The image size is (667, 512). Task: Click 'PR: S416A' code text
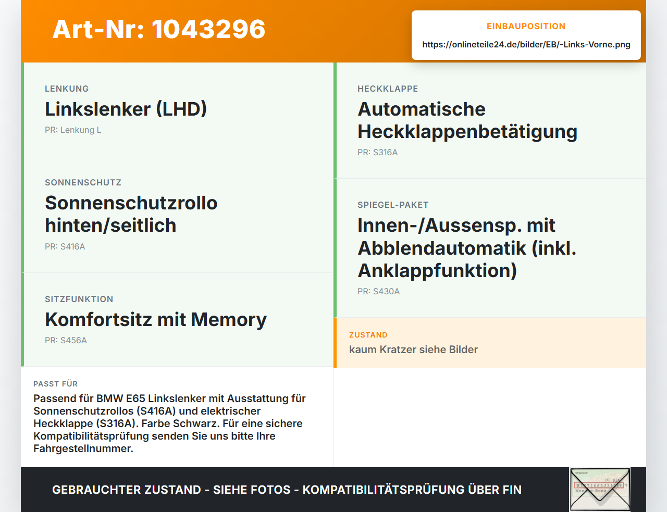coord(65,247)
